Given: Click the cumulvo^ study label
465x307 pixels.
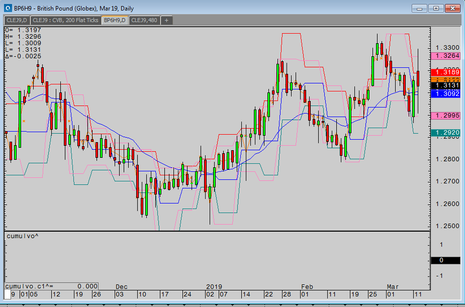Looking at the screenshot, I should 23,236.
